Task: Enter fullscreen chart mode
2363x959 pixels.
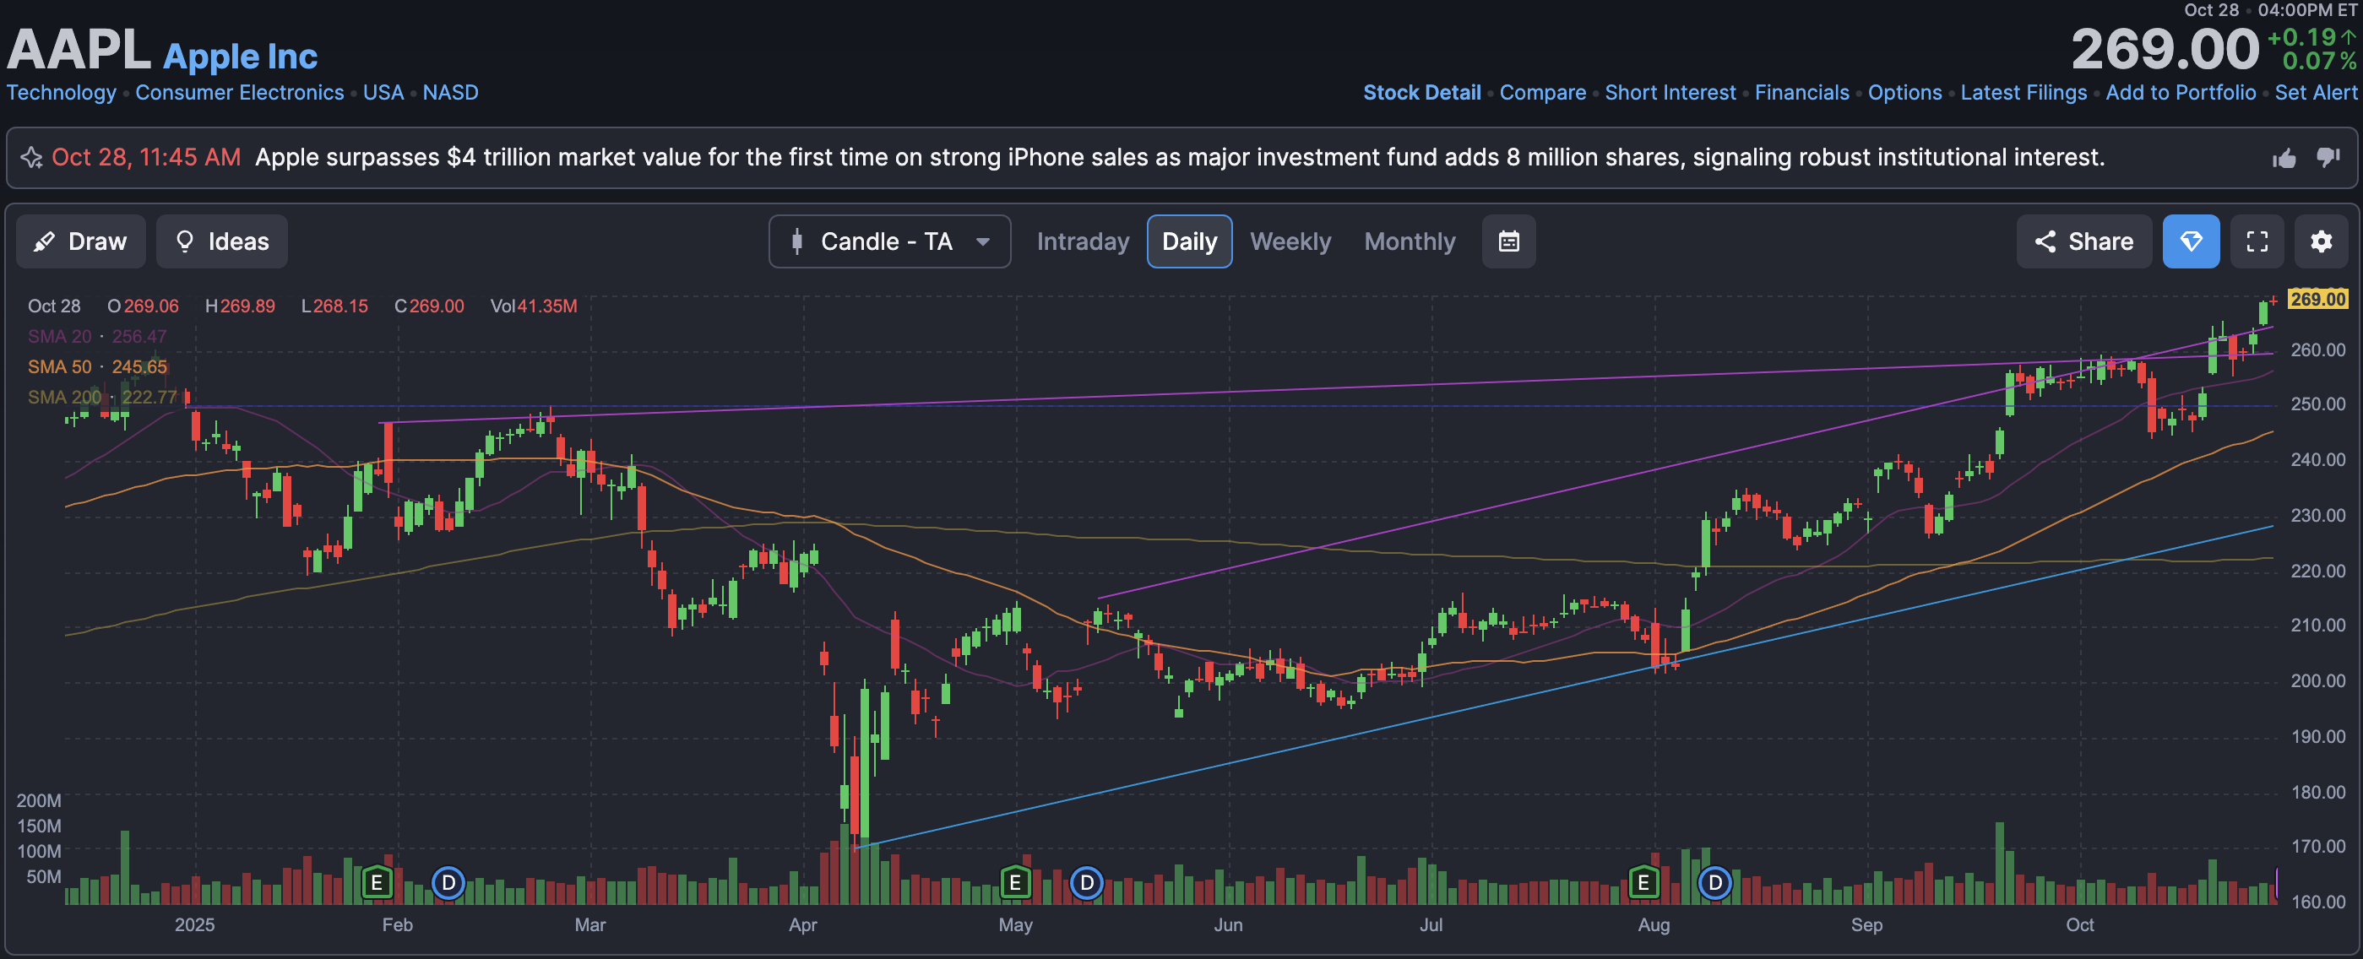Action: (x=2257, y=241)
